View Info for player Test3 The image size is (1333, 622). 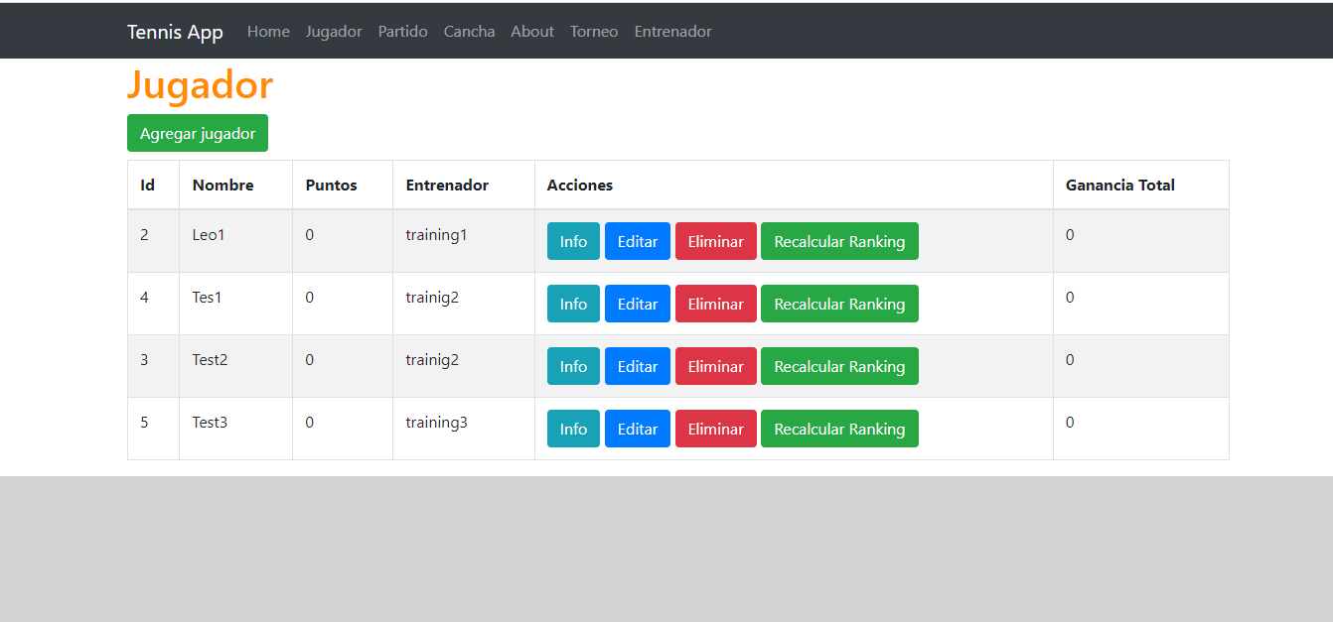pos(573,429)
